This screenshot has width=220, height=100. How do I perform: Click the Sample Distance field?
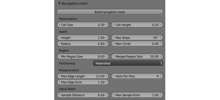83,95
